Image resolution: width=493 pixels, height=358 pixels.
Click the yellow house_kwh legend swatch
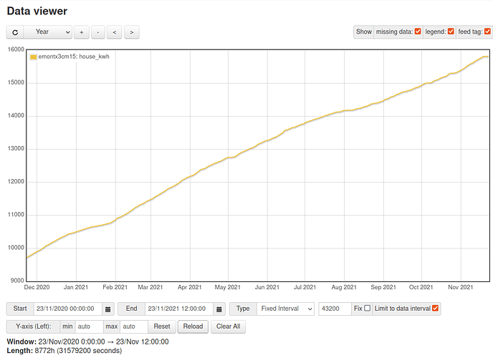click(34, 57)
